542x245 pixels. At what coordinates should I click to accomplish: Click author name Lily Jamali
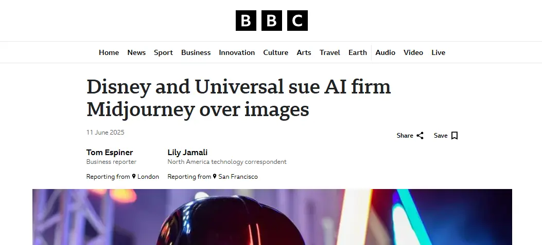(188, 152)
